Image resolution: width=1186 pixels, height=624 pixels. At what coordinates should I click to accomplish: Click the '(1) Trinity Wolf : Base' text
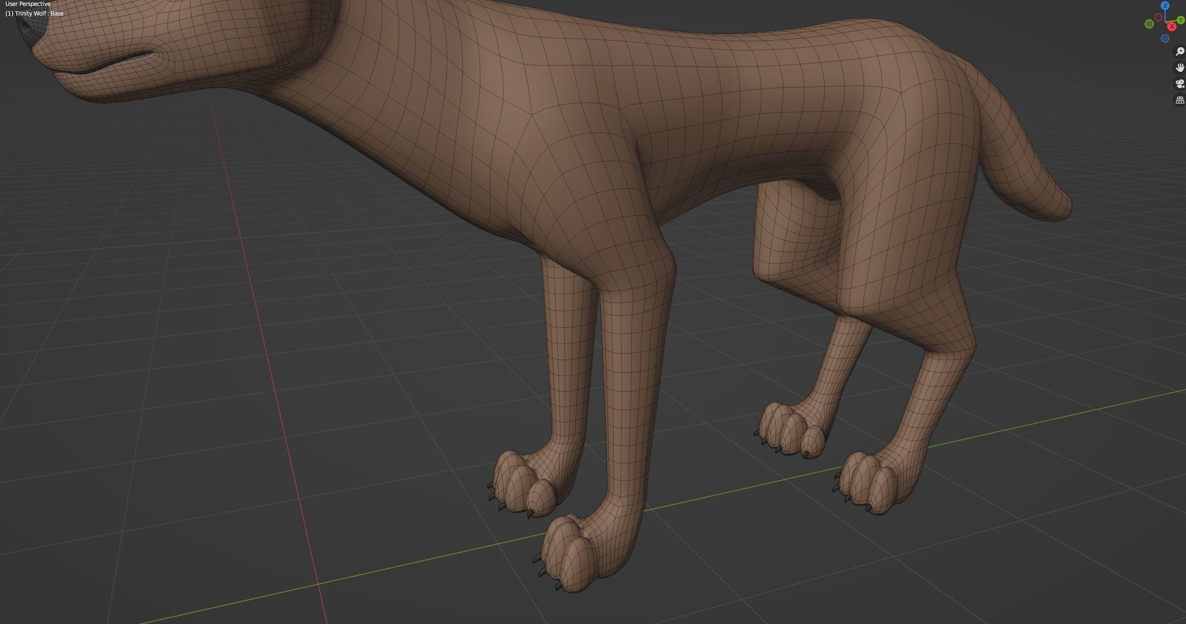pos(34,13)
